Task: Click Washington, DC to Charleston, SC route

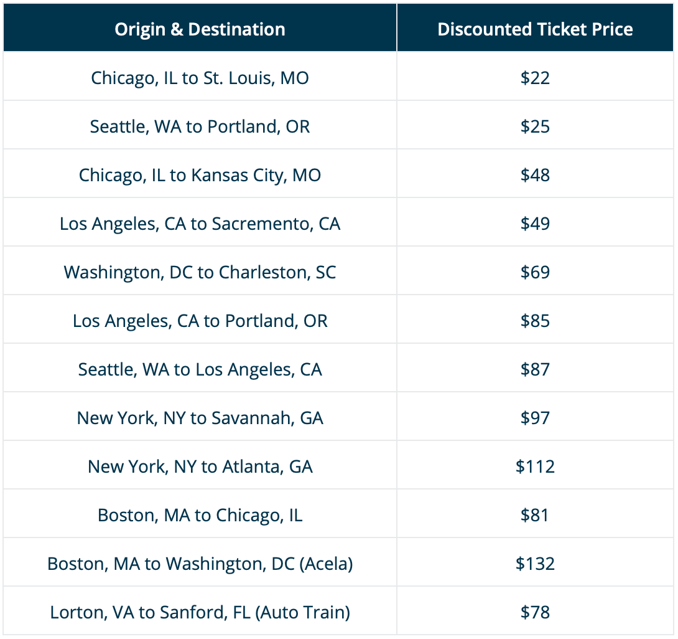Action: pyautogui.click(x=200, y=272)
